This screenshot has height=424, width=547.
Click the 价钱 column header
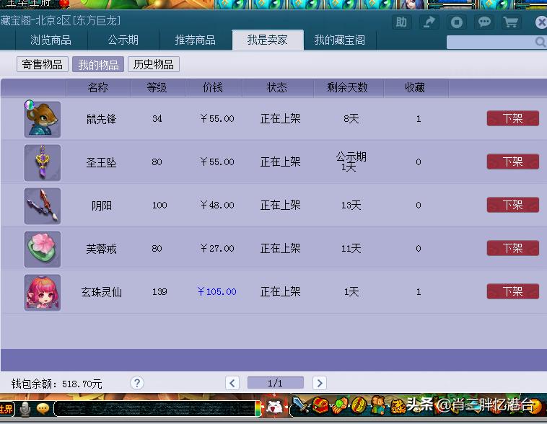pos(213,87)
